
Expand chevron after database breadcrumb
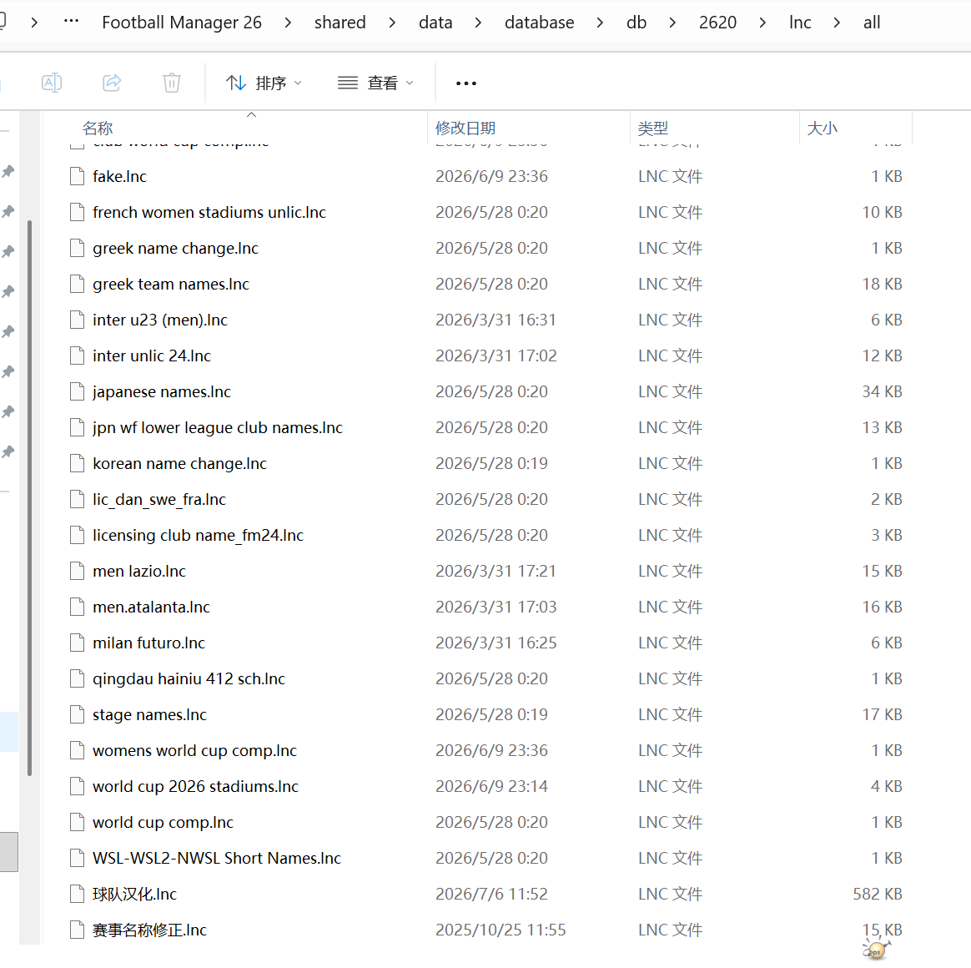coord(600,23)
